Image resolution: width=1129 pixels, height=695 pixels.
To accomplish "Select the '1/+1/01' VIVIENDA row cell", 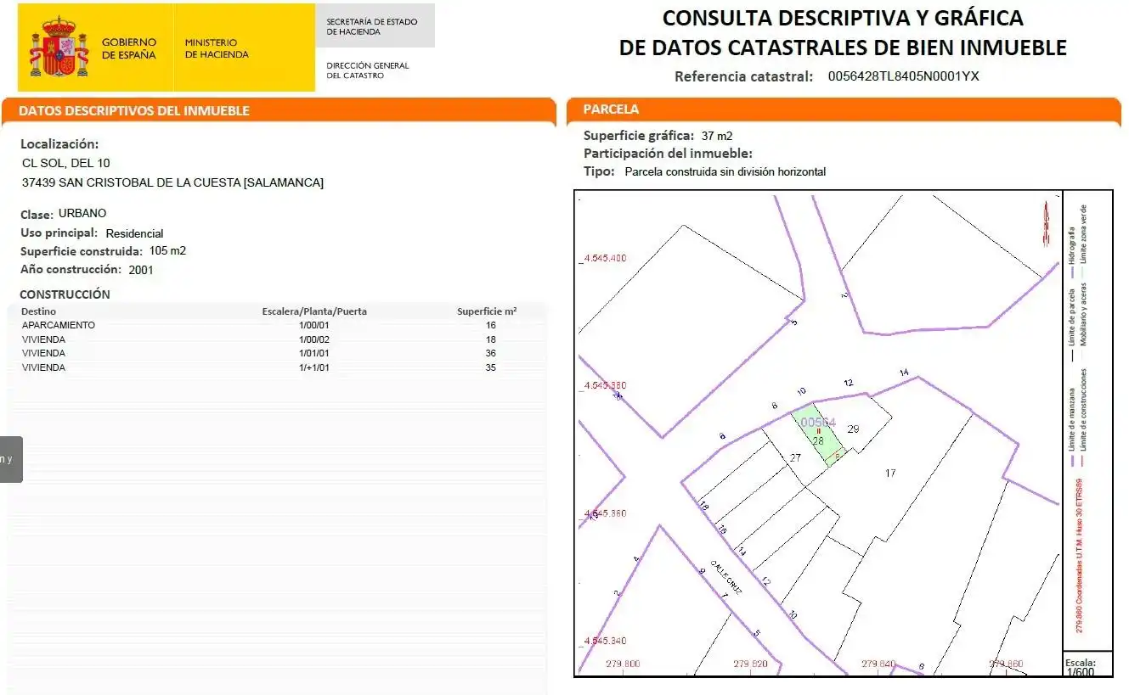I will tap(314, 367).
